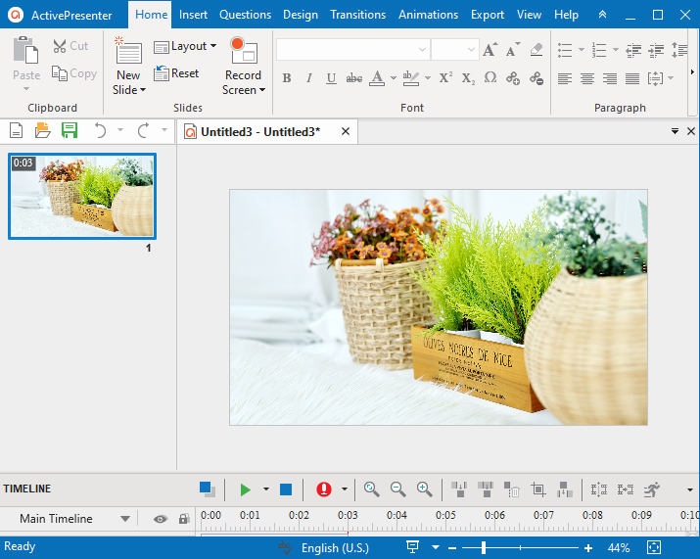Viewport: 700px width, 559px height.
Task: Click the clear formatting eraser icon
Action: (537, 50)
